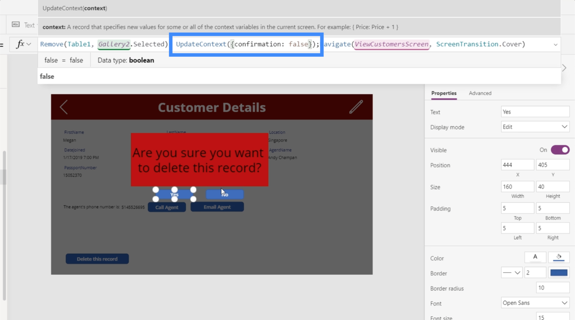Open the fill color bucket picker
Screen dimensions: 575x320
coord(559,257)
